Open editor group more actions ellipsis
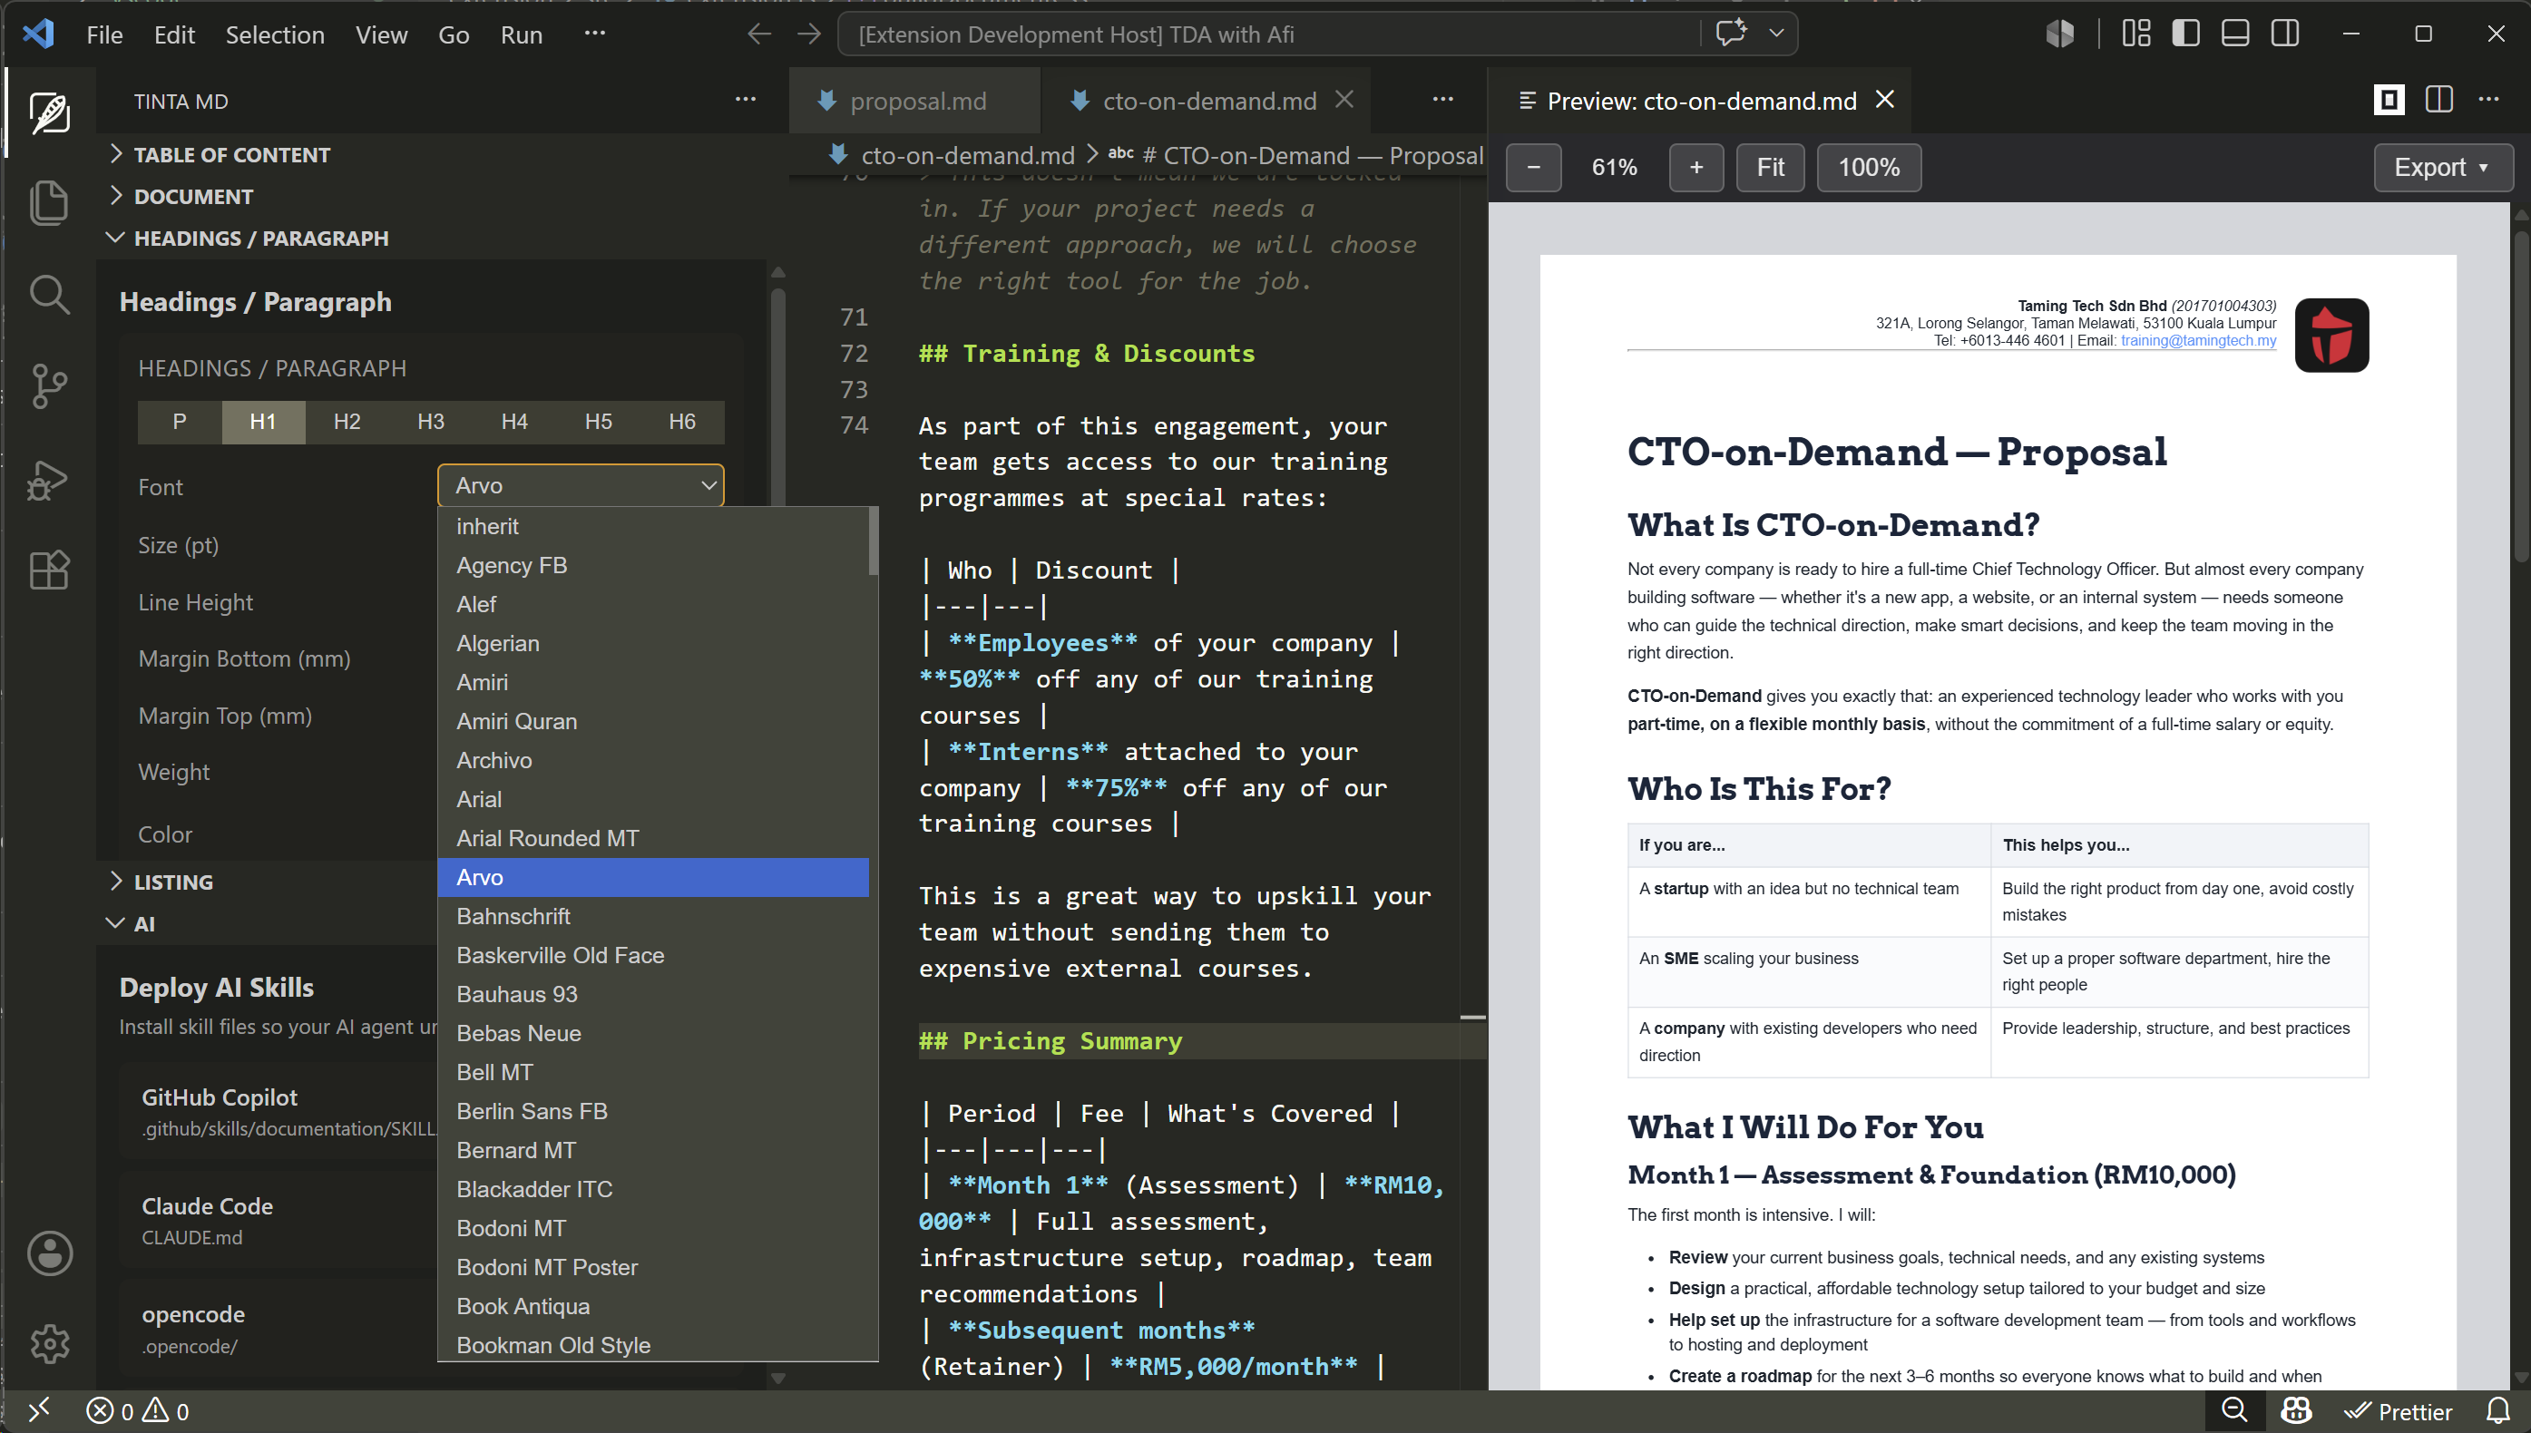Image resolution: width=2531 pixels, height=1433 pixels. [x=1442, y=100]
